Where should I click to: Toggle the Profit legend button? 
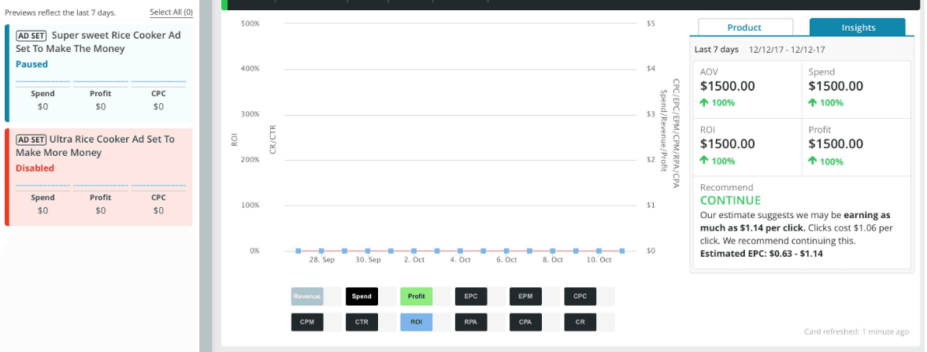pos(417,296)
